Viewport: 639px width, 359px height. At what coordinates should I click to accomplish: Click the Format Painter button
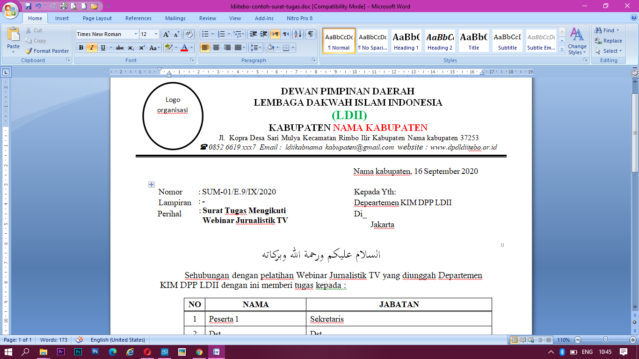(x=47, y=51)
